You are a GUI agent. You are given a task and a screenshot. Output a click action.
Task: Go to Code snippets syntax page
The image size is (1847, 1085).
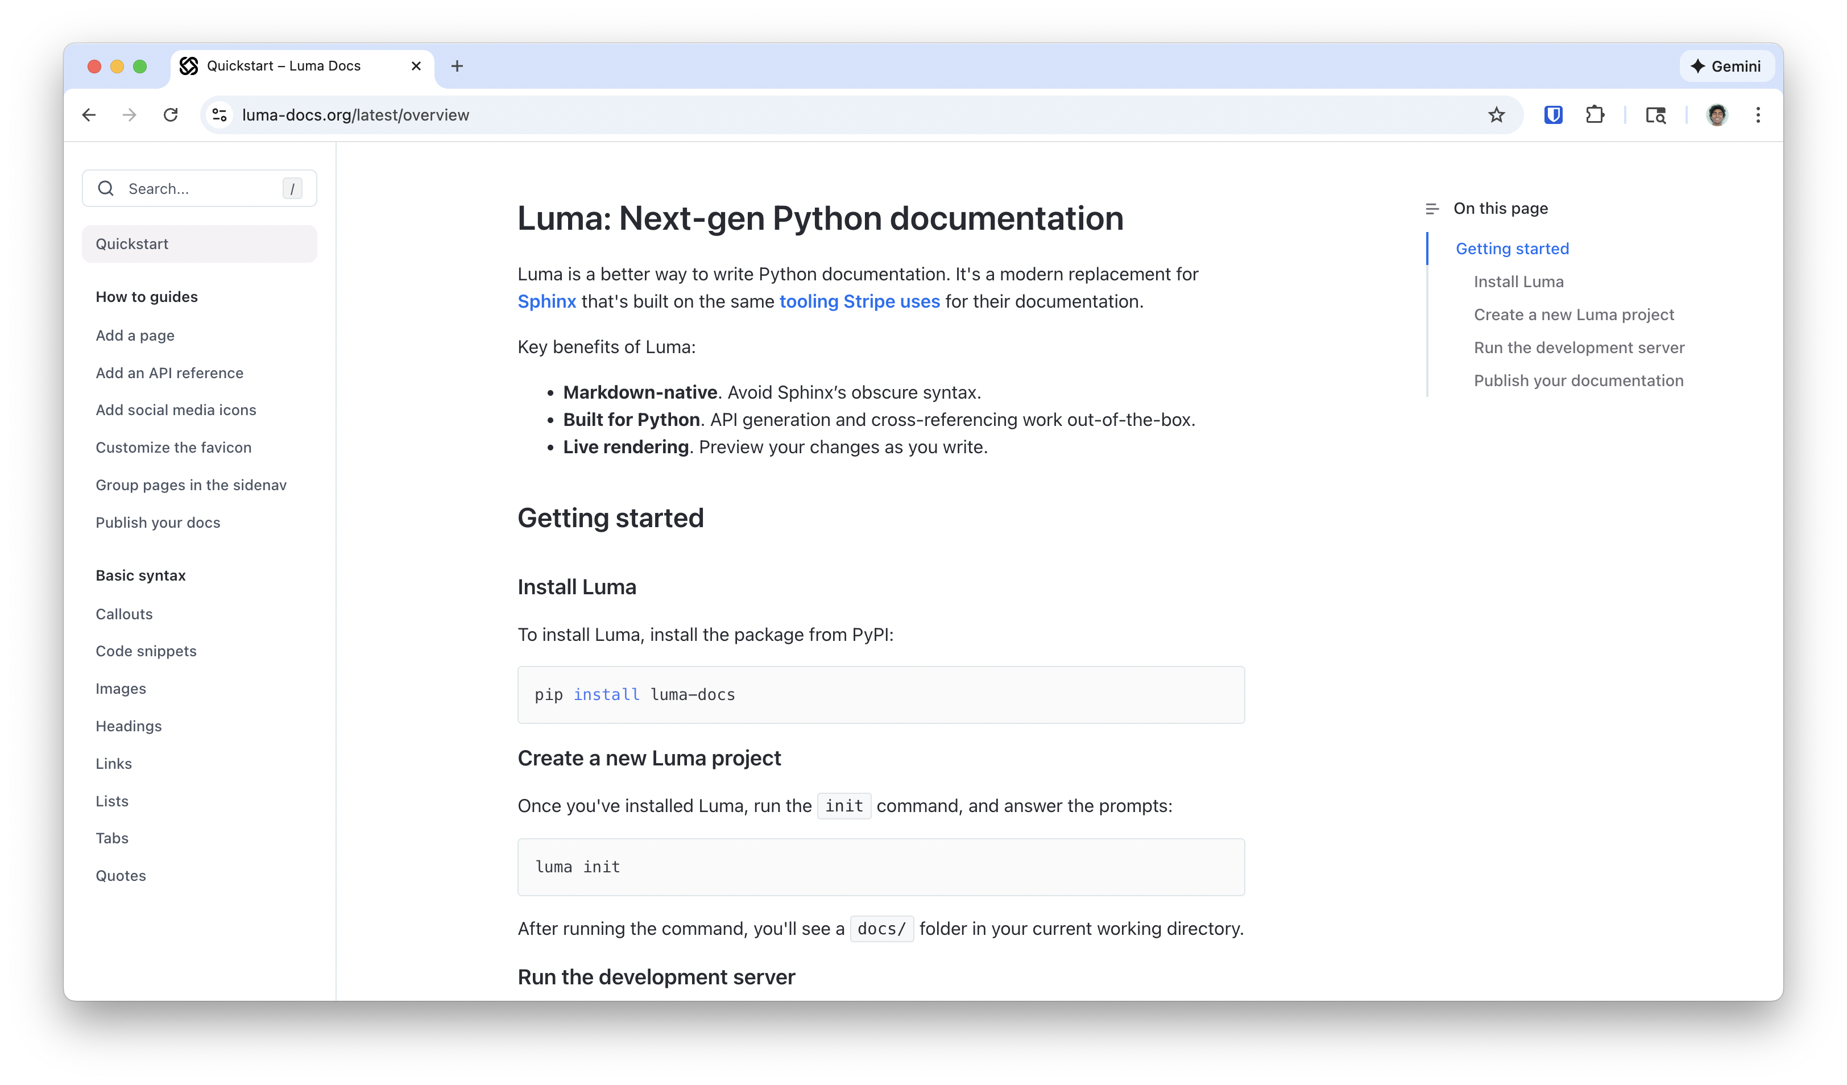[146, 652]
